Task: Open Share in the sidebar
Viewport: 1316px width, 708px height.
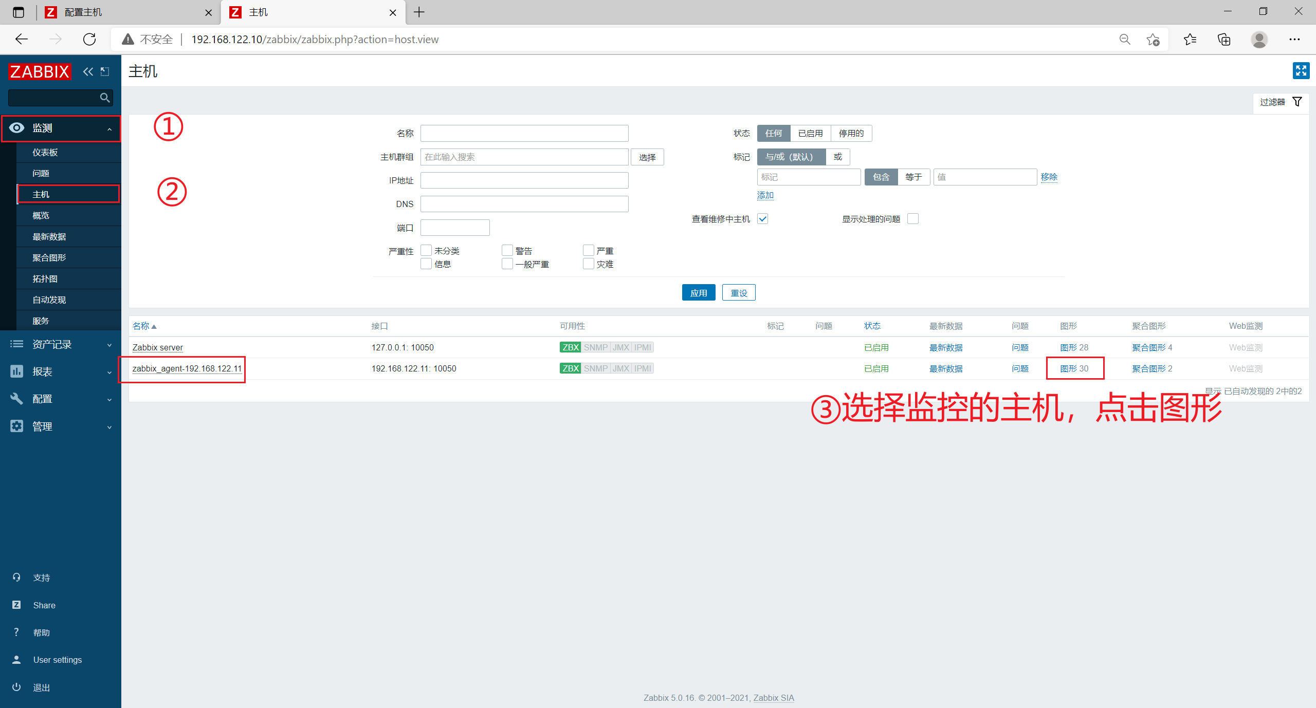Action: [44, 605]
